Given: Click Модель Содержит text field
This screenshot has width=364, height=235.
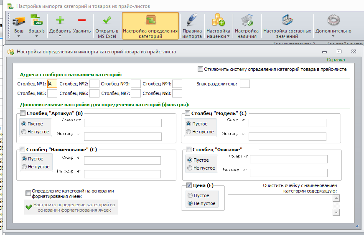Looking at the screenshot, I should [x=288, y=123].
